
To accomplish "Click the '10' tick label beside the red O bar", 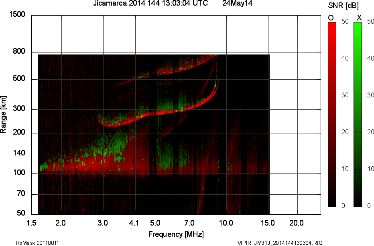I will [345, 169].
